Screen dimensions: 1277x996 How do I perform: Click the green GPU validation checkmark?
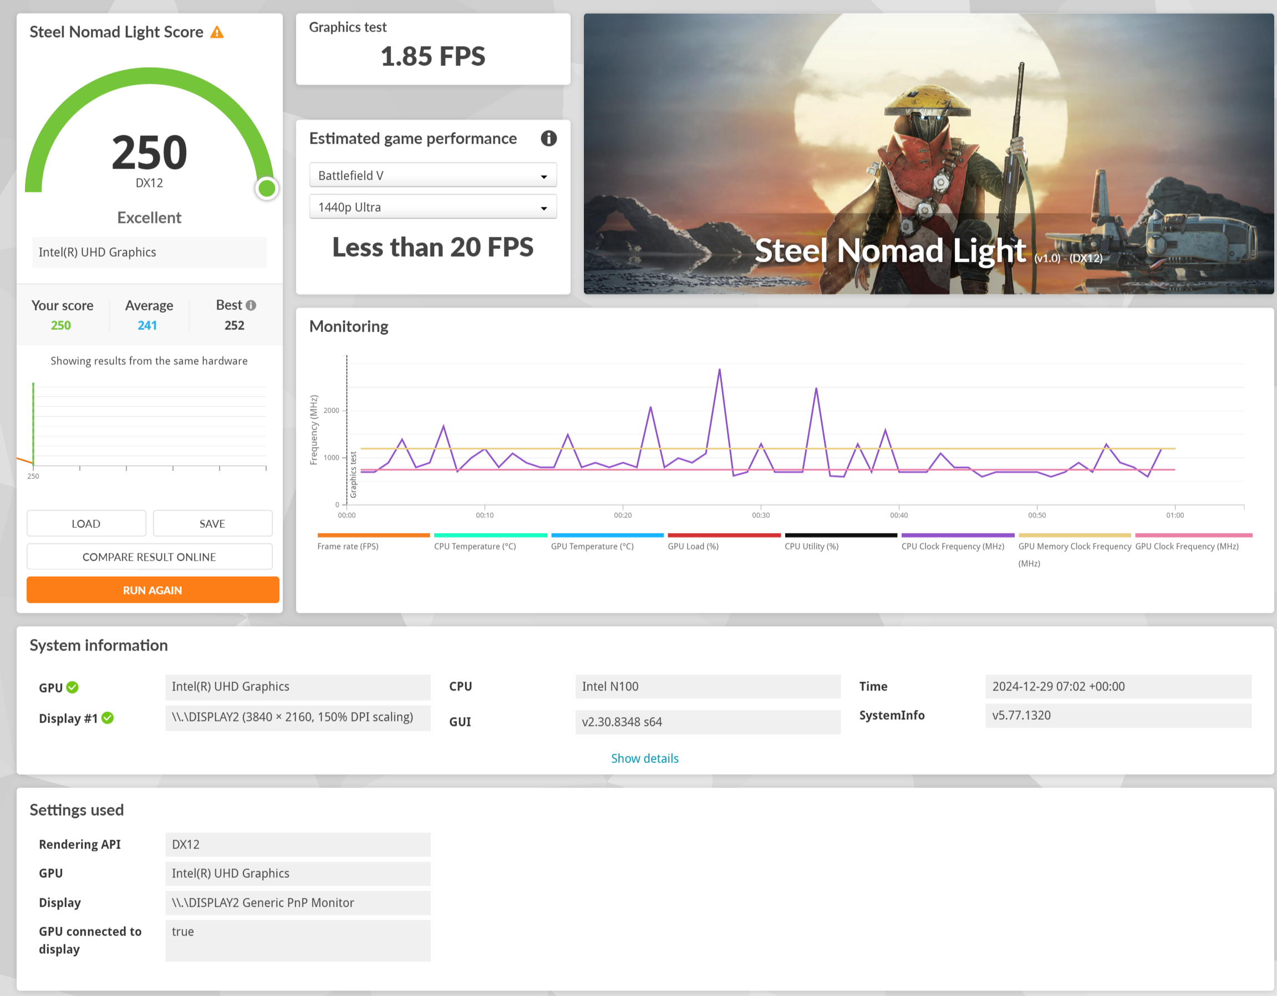coord(73,687)
